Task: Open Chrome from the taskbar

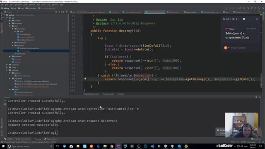Action: click(x=112, y=146)
